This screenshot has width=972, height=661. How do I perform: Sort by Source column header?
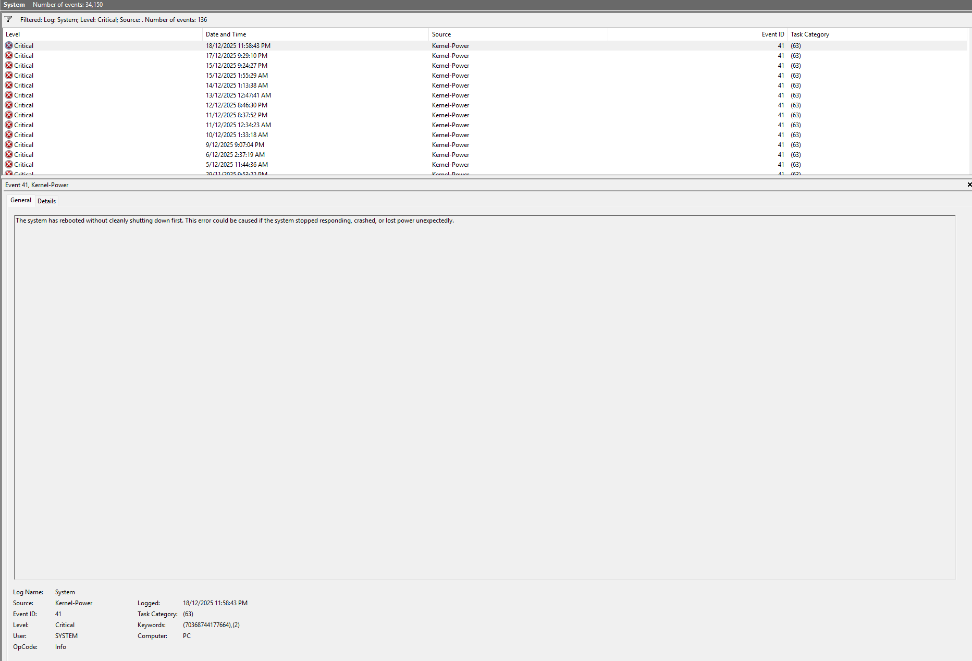tap(518, 34)
